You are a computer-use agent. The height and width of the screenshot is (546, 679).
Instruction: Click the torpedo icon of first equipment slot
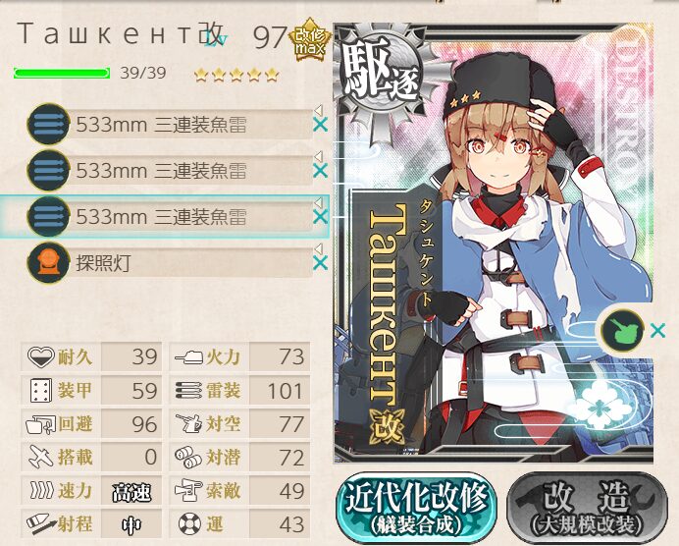point(48,125)
